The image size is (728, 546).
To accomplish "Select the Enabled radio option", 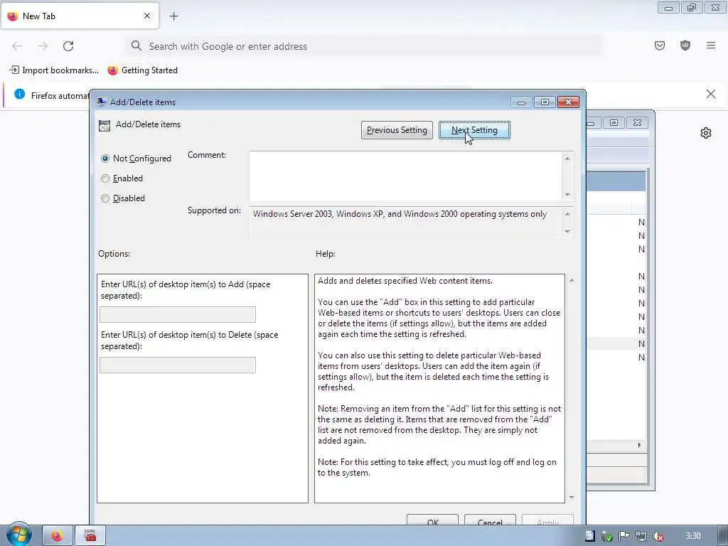I will 105,178.
